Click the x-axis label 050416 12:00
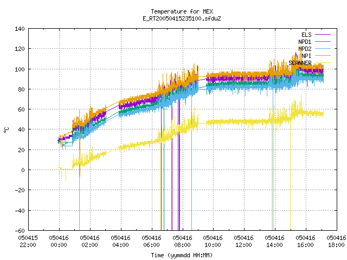The width and height of the screenshot is (347, 260). [243, 242]
